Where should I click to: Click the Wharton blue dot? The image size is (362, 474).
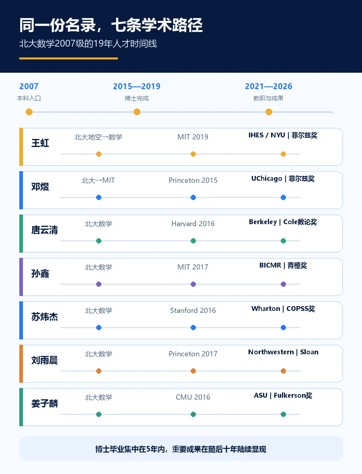click(x=283, y=328)
